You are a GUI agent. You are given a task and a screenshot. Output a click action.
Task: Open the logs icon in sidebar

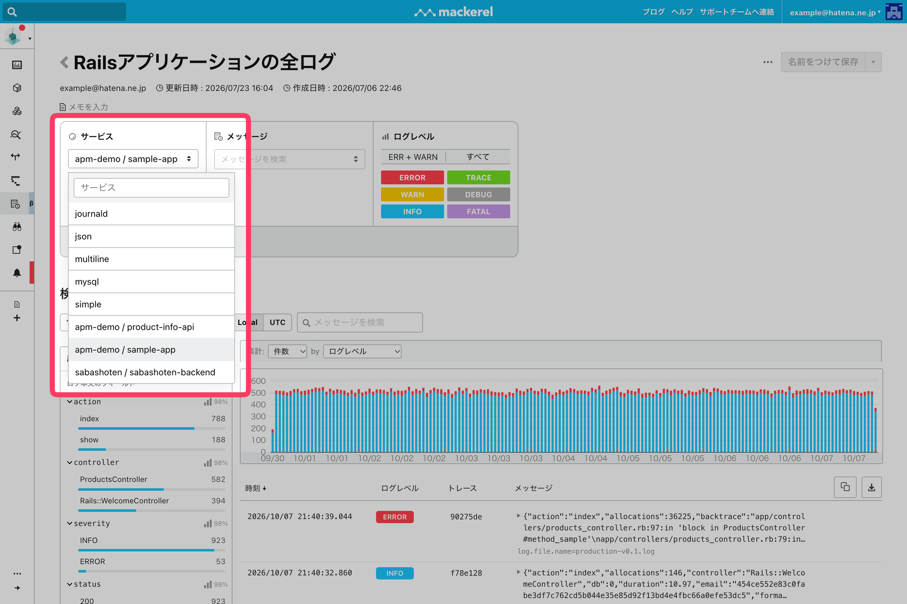pyautogui.click(x=16, y=204)
